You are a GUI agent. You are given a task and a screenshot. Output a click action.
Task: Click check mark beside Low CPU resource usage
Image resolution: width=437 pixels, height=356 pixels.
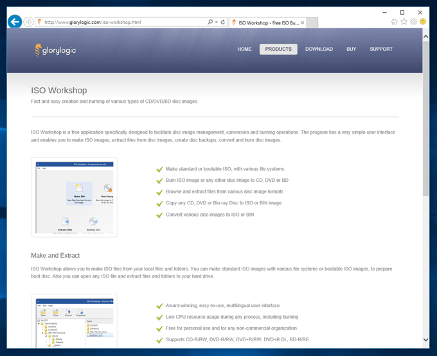tap(159, 317)
